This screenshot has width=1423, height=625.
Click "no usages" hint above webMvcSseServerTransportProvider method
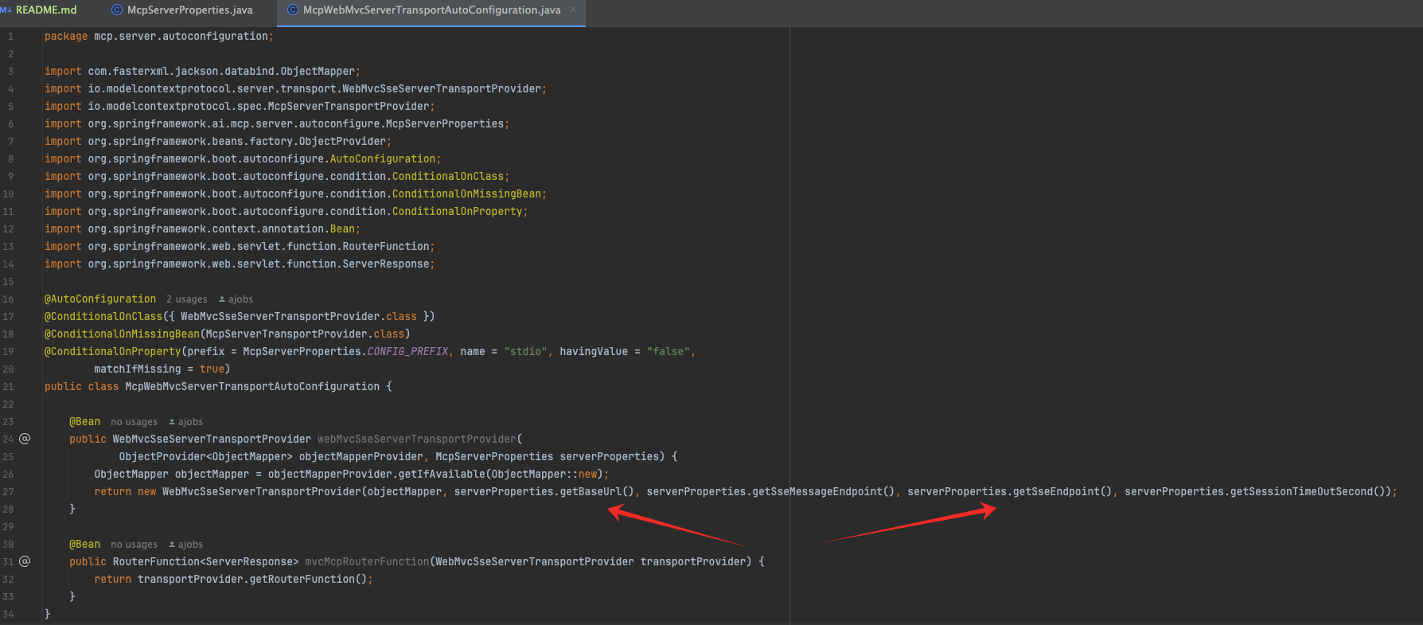(x=134, y=422)
